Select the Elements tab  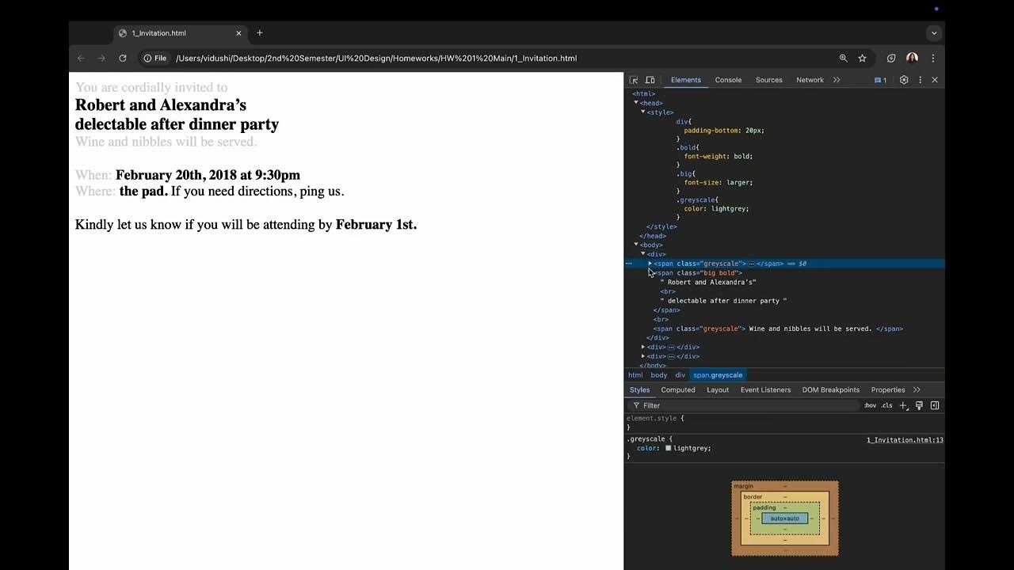[x=686, y=80]
